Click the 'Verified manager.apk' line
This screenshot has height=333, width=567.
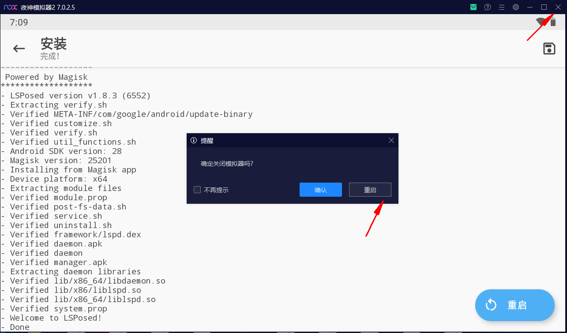pos(54,262)
